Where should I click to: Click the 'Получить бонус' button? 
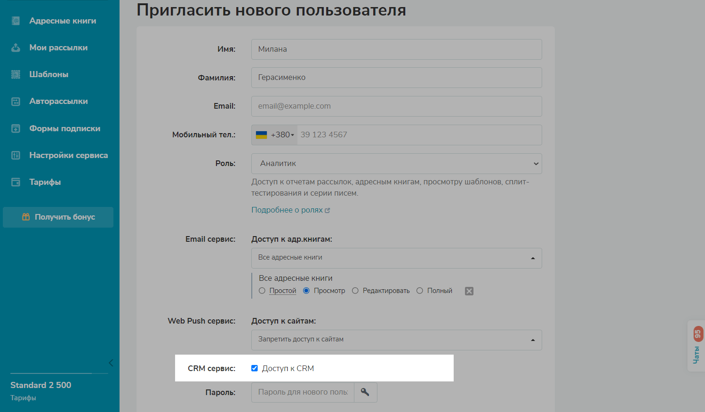click(x=58, y=217)
